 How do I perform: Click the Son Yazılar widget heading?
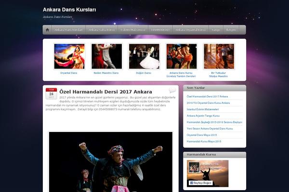pyautogui.click(x=196, y=88)
